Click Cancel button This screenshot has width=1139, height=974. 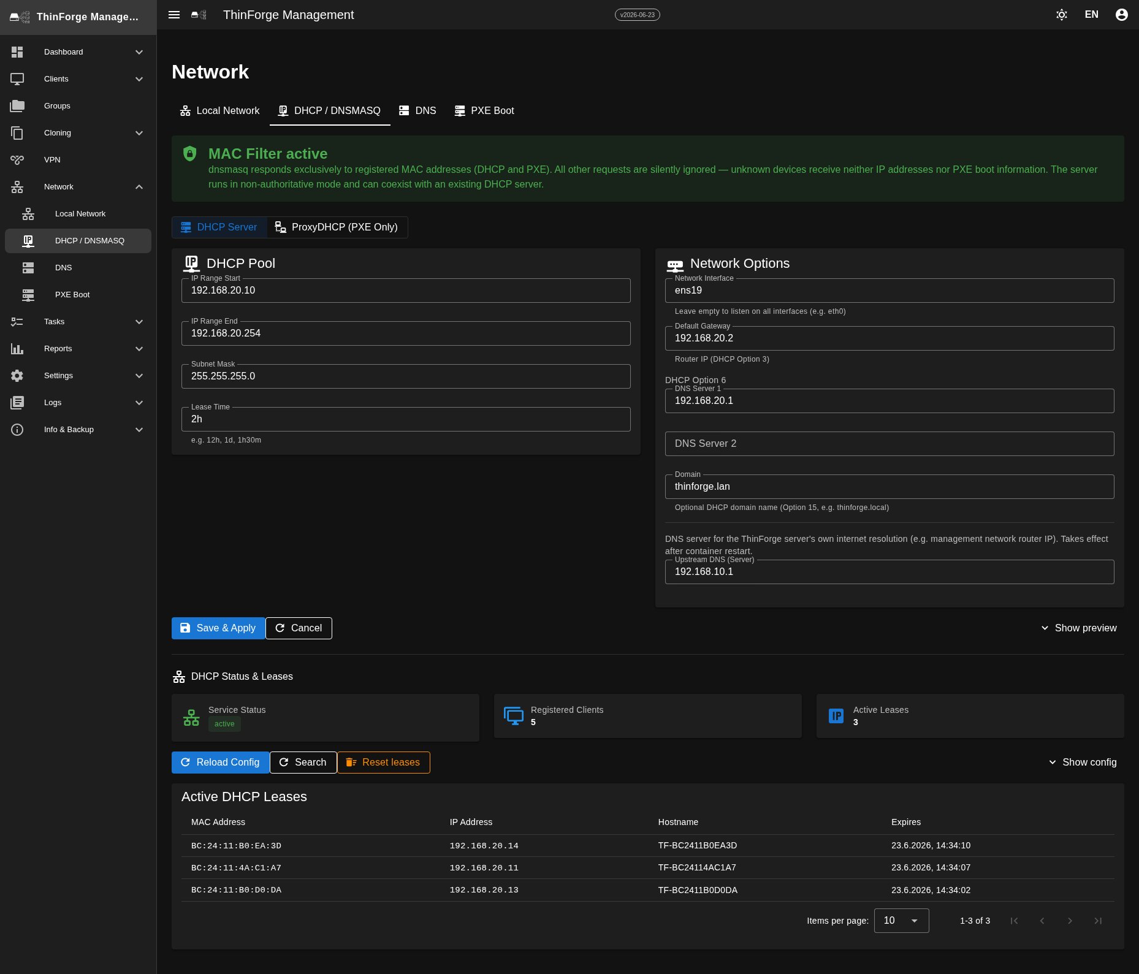[x=299, y=628]
